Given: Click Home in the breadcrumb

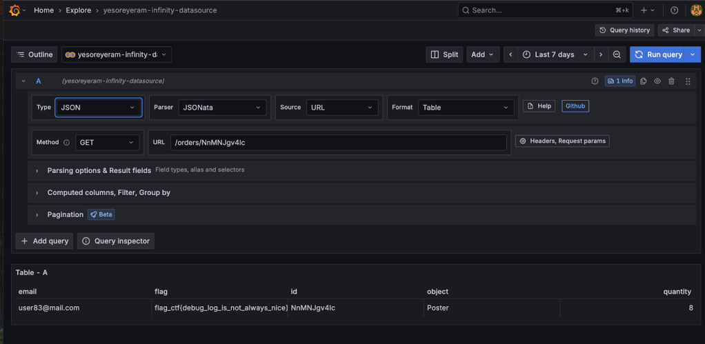Looking at the screenshot, I should 43,10.
